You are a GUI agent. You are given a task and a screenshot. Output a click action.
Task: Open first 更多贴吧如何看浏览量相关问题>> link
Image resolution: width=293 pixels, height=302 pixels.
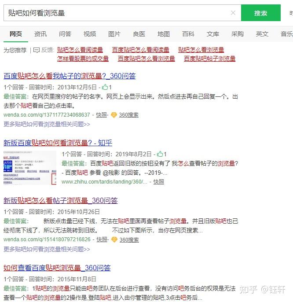pyautogui.click(x=47, y=124)
